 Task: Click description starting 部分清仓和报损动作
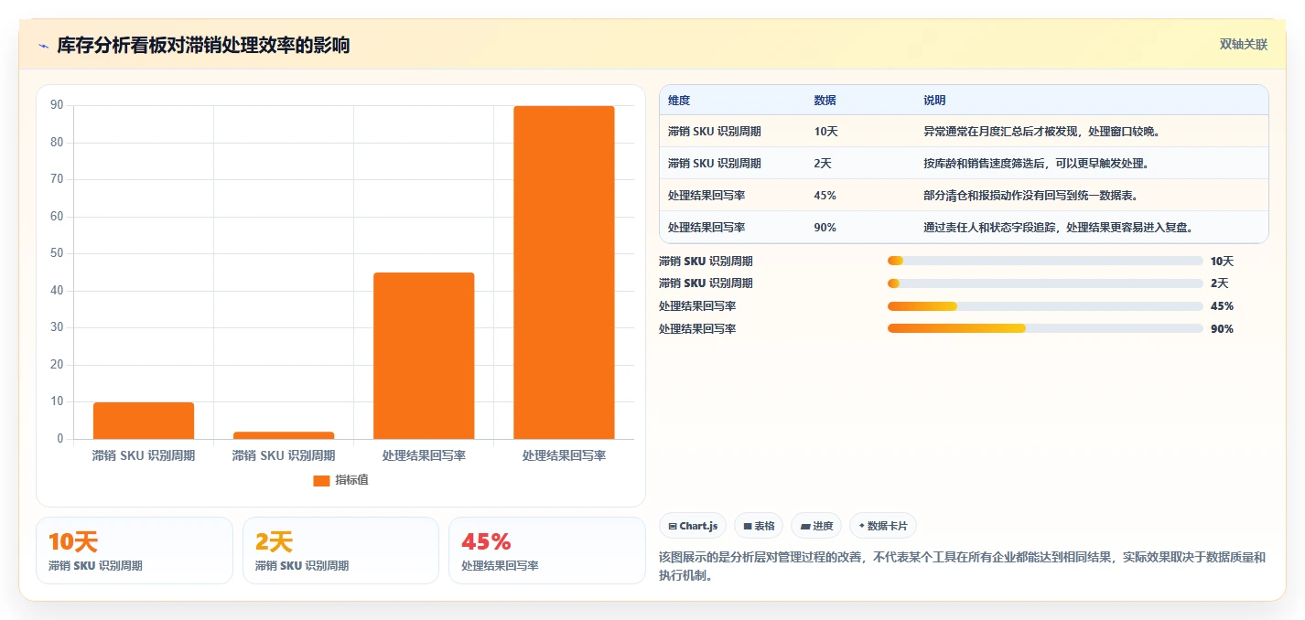(x=1030, y=196)
